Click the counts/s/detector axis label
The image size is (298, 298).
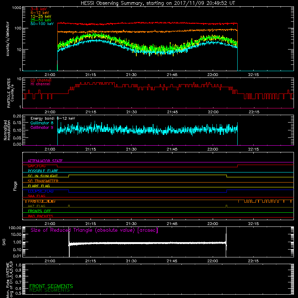pos(8,39)
